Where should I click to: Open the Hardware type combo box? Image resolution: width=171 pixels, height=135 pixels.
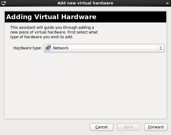[x=104, y=48]
